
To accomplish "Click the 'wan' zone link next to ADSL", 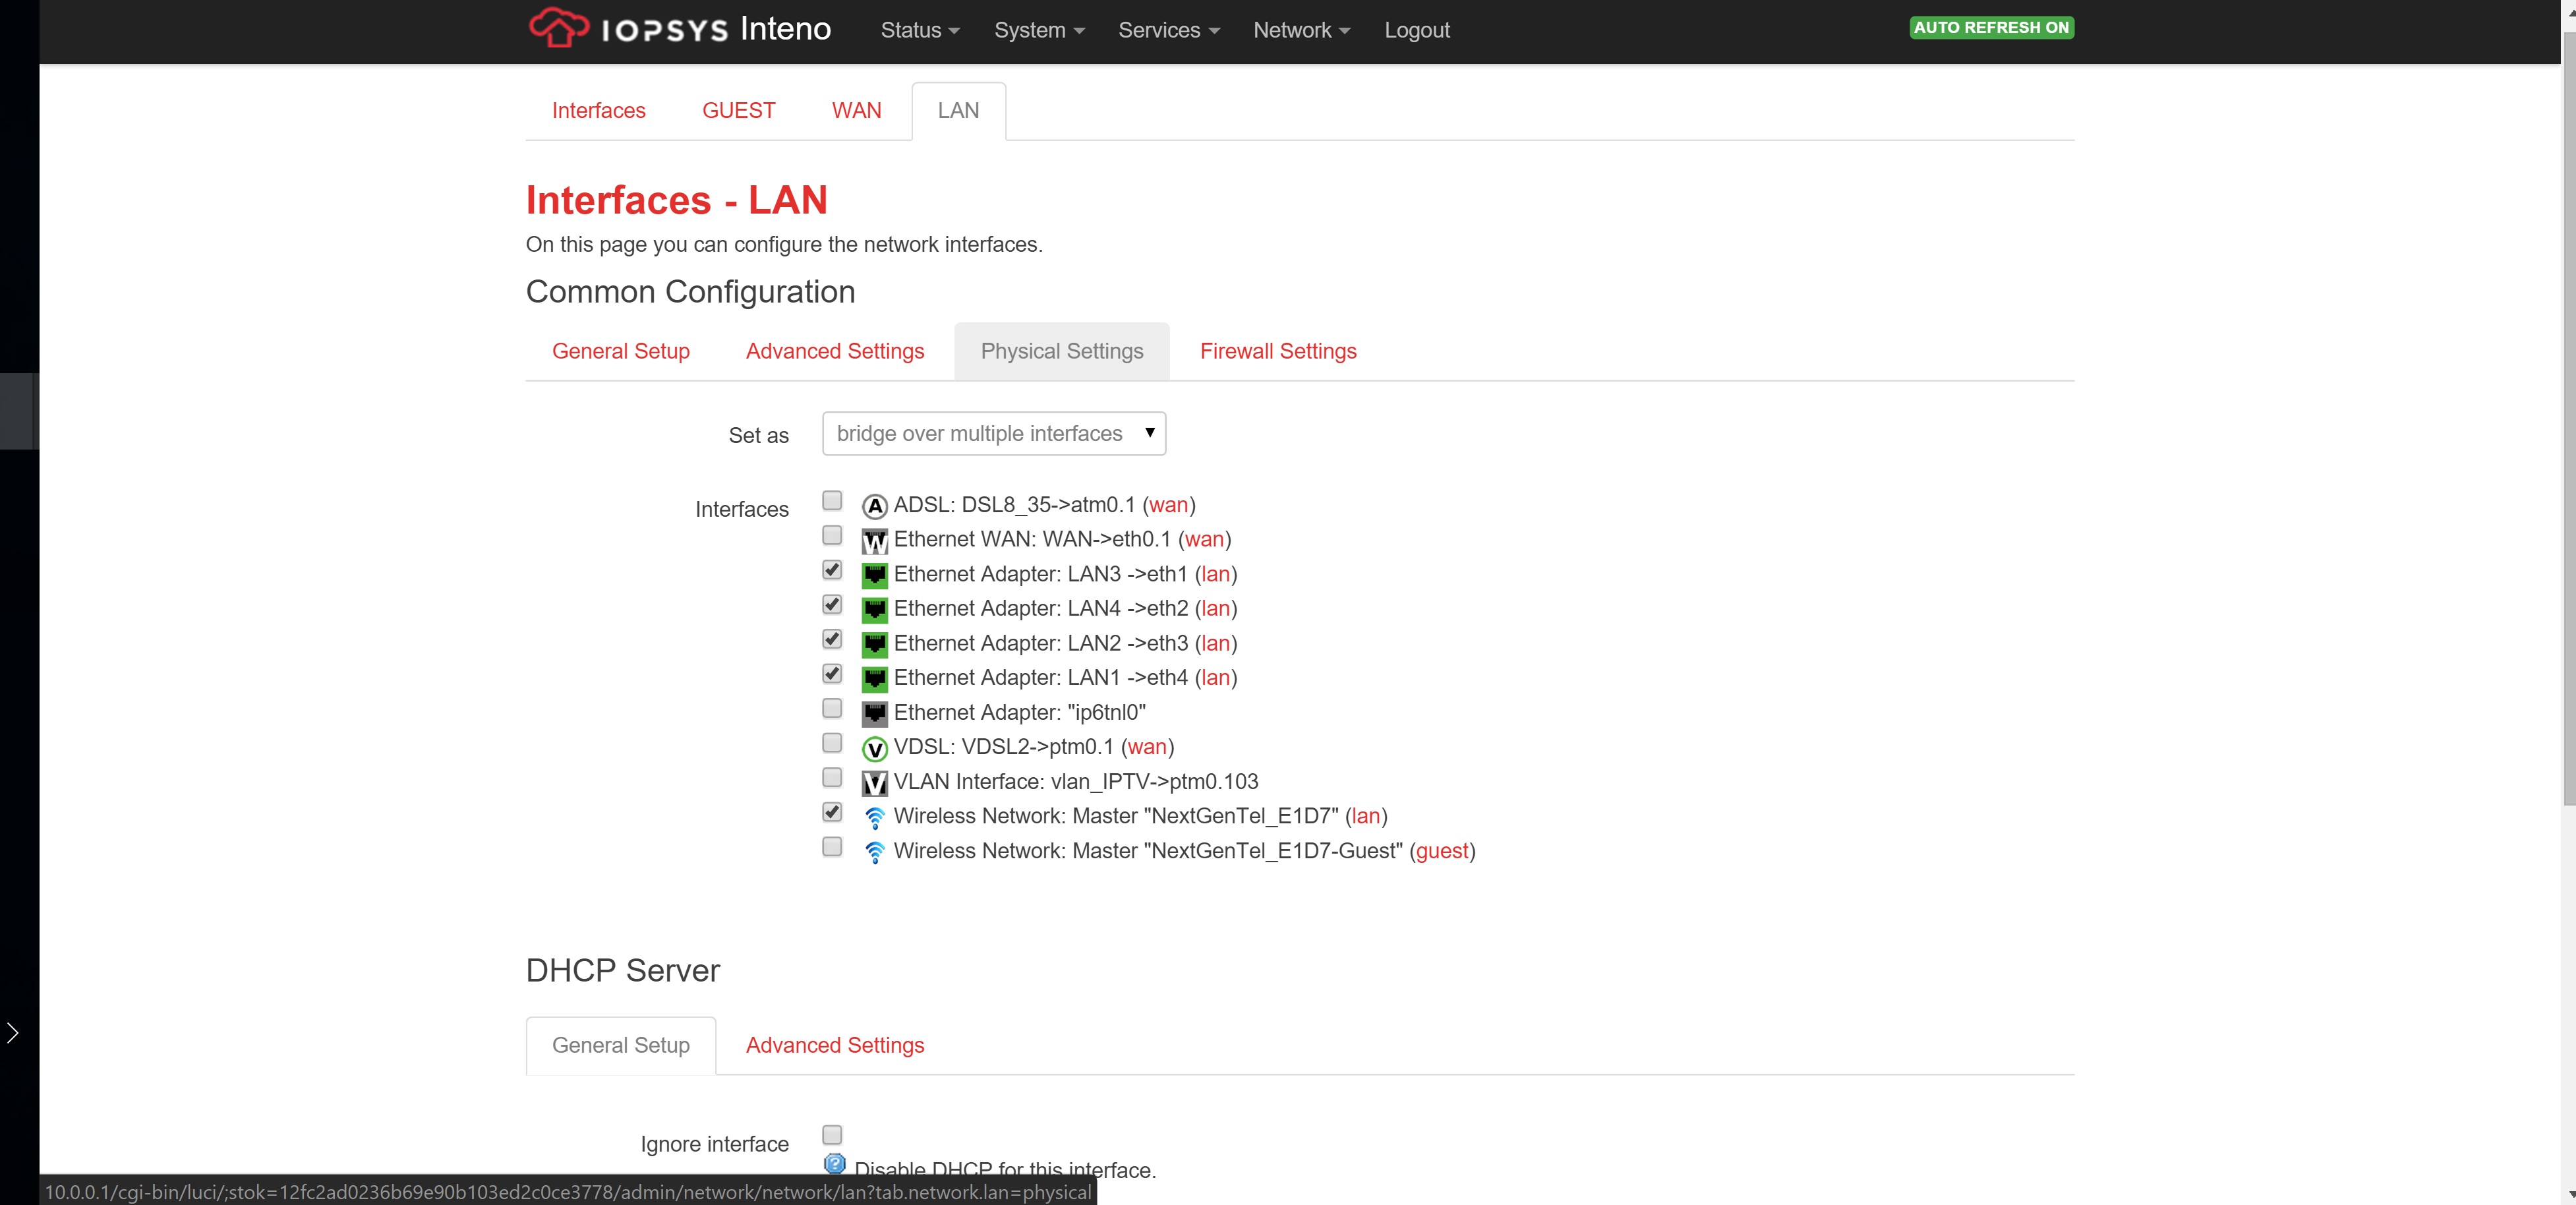I will [1168, 505].
